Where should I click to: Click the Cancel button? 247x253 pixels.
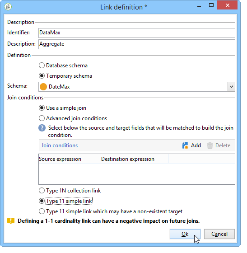(219, 234)
